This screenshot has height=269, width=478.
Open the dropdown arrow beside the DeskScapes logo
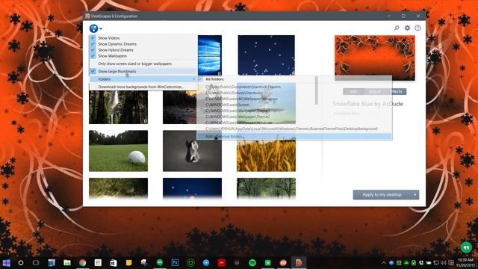pos(101,29)
